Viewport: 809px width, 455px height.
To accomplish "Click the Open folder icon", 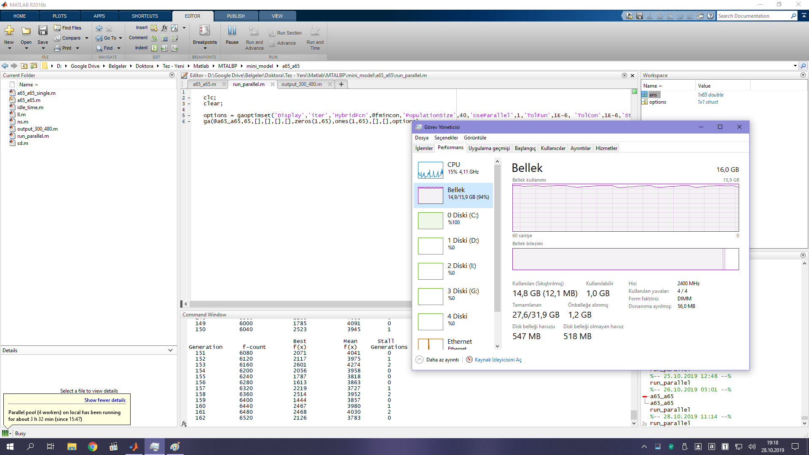I will (x=26, y=30).
